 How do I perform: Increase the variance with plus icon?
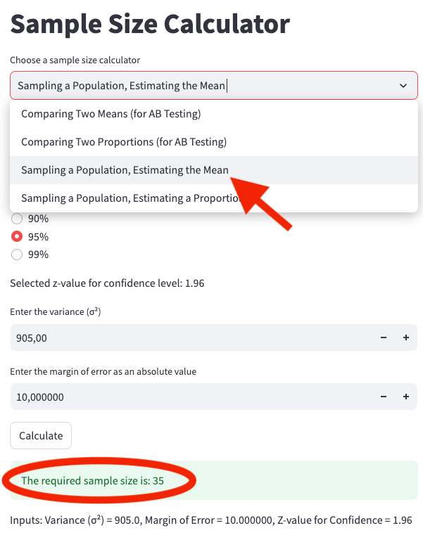pos(406,338)
